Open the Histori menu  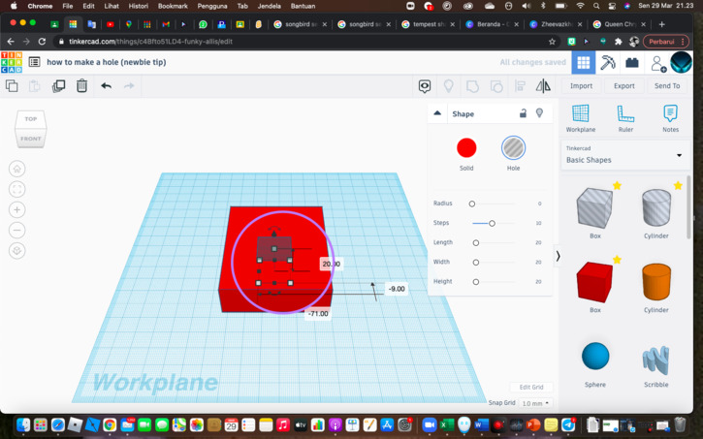[x=138, y=6]
